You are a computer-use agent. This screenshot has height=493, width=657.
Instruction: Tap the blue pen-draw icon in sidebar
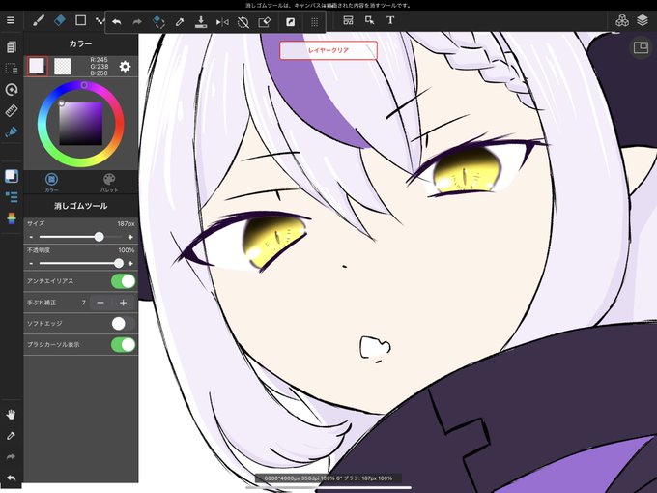pyautogui.click(x=12, y=132)
